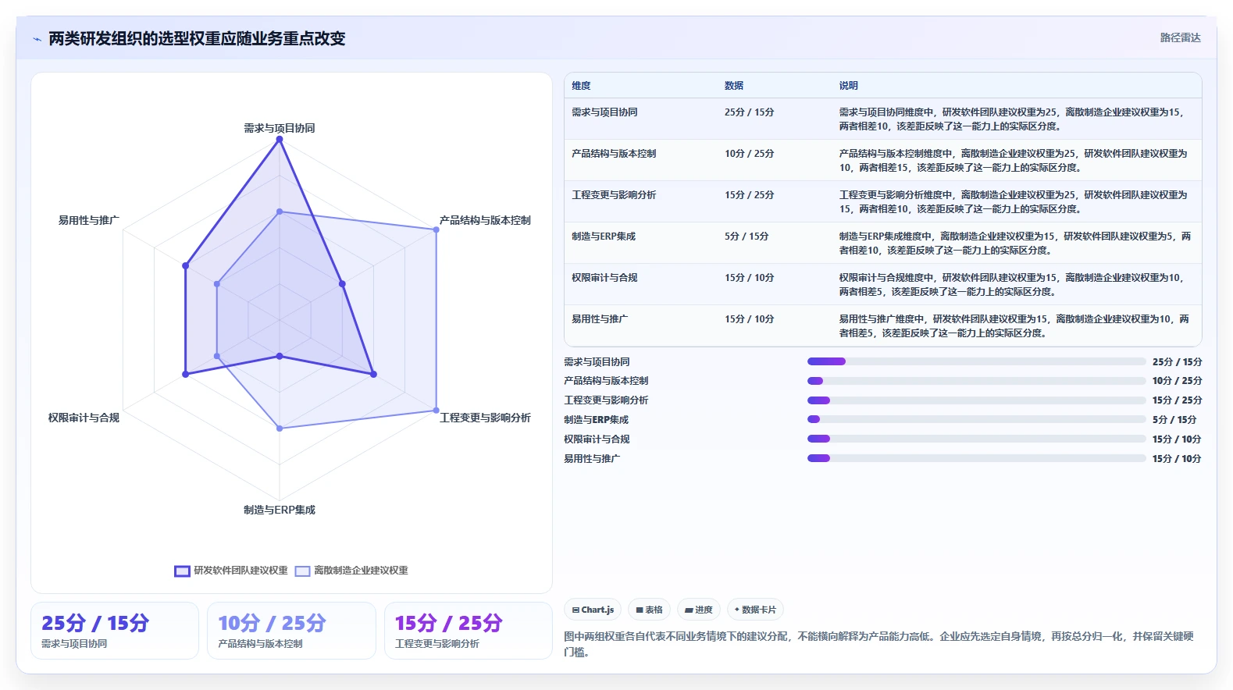Click the light radar point at 工程变更与影响分析 vertex
Screen dimensions: 1233x690
(x=436, y=411)
